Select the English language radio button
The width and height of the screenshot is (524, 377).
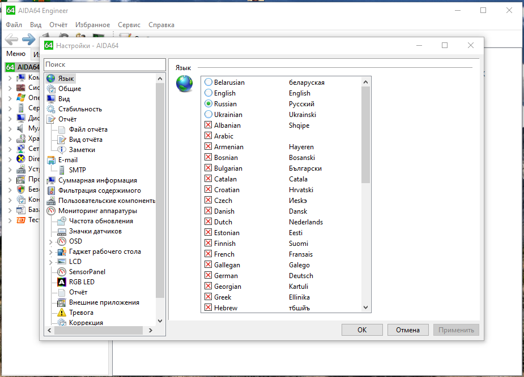pyautogui.click(x=208, y=93)
